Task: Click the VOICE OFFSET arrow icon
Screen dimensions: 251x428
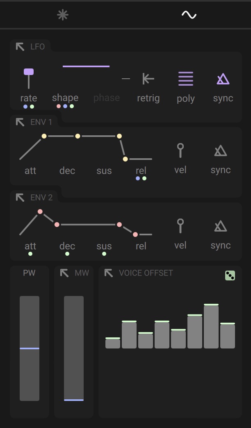Action: tap(108, 273)
